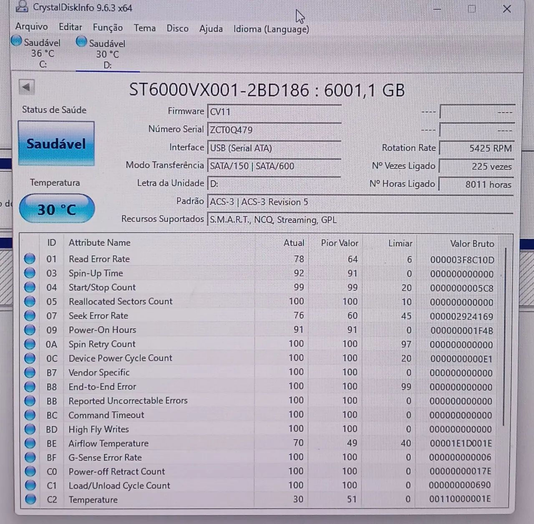Click the attribute list vertical scrollbar
The image size is (534, 524).
click(x=505, y=337)
